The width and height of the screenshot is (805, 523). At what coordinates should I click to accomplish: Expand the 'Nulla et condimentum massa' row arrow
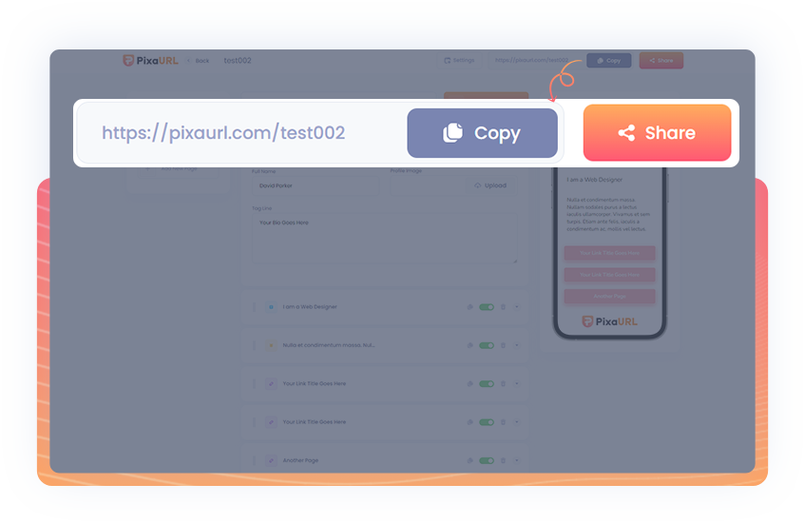pyautogui.click(x=517, y=345)
